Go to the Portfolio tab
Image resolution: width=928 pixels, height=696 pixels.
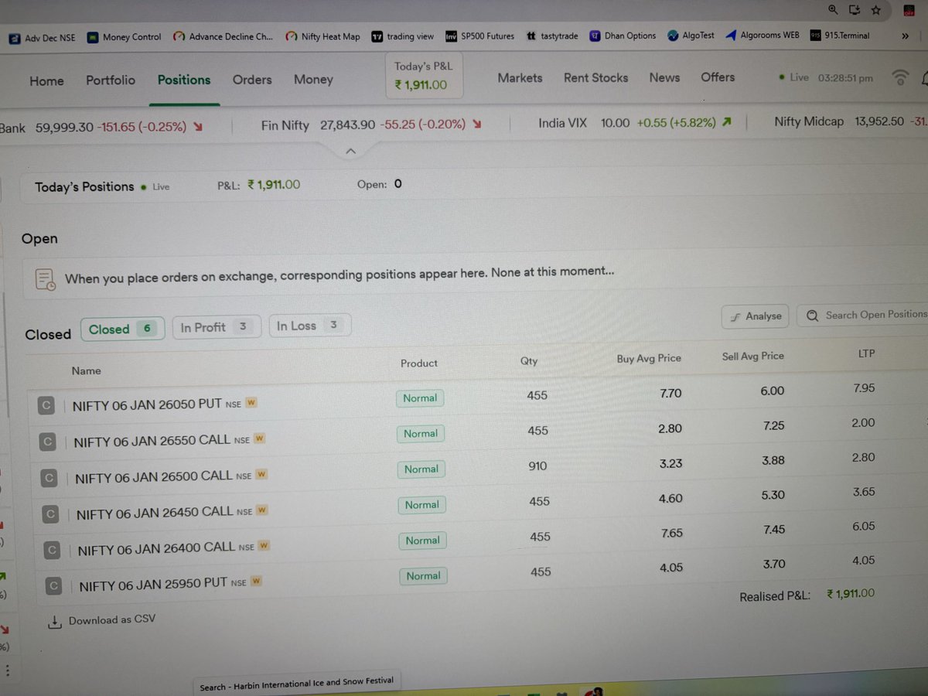111,80
